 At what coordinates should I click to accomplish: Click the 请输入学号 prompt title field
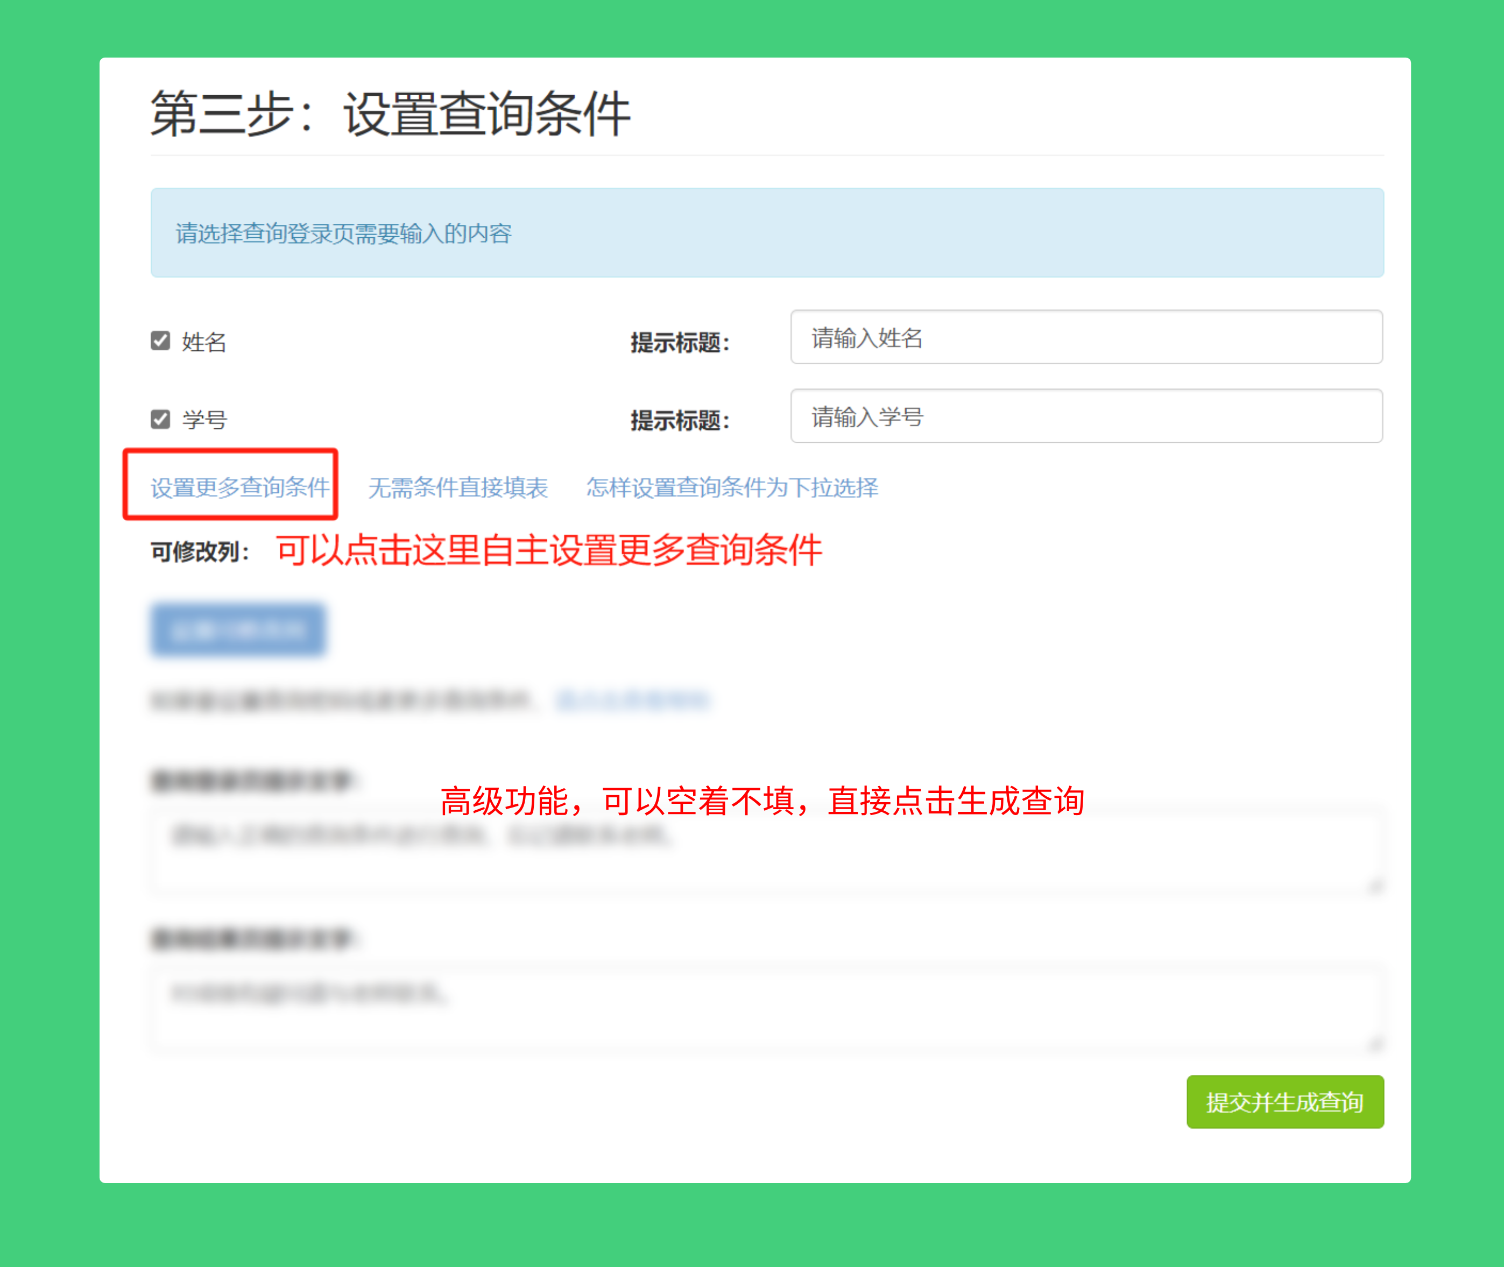click(1086, 416)
